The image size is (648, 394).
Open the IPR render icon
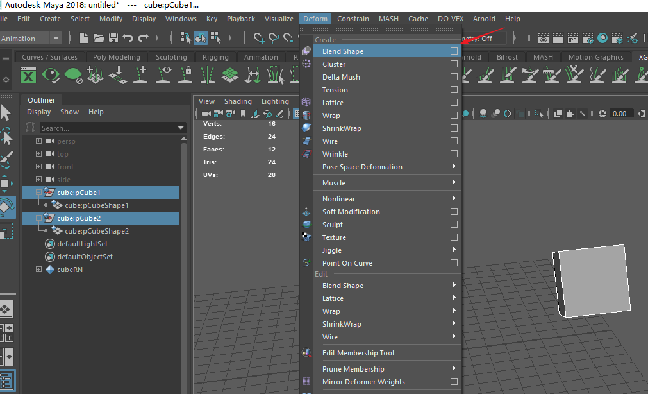point(572,39)
